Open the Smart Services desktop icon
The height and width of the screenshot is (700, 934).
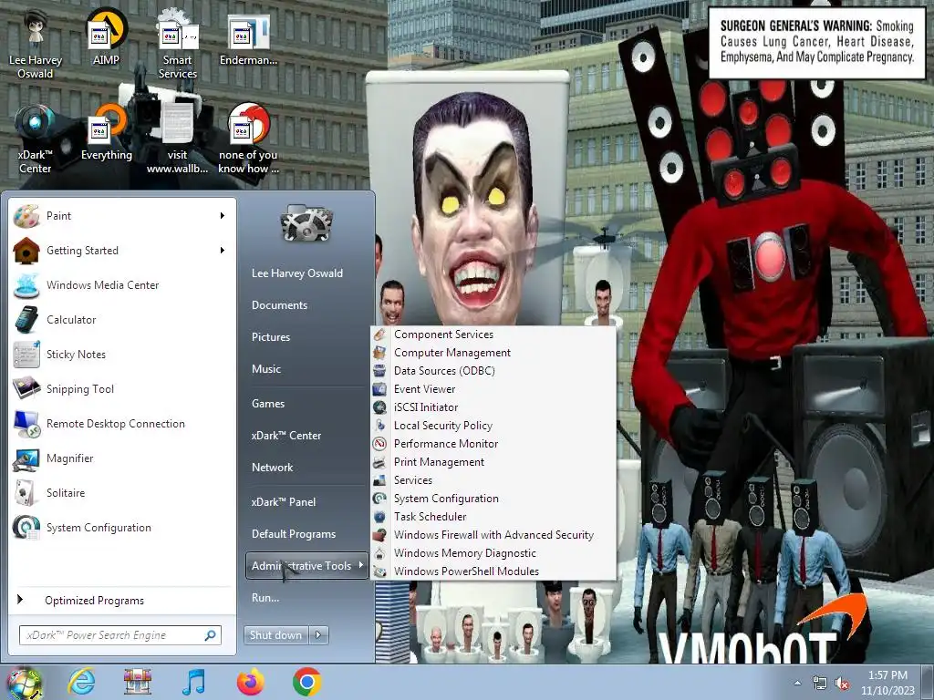click(177, 44)
